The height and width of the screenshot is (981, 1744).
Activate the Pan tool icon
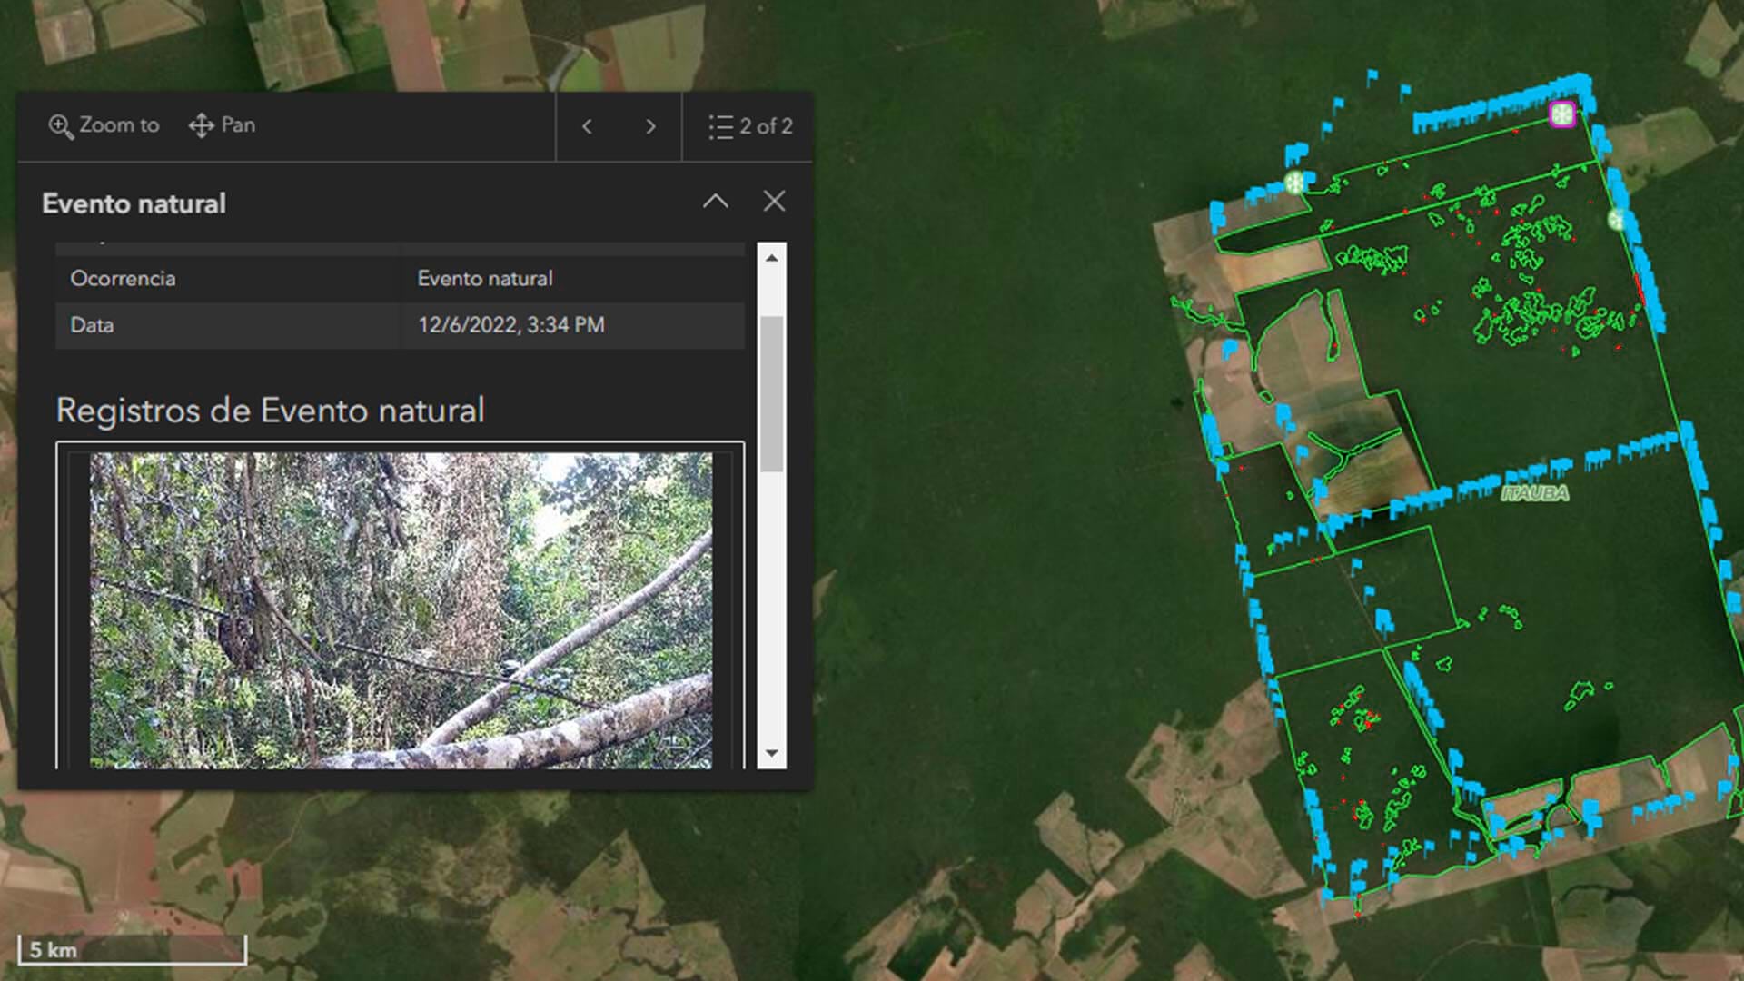tap(201, 125)
